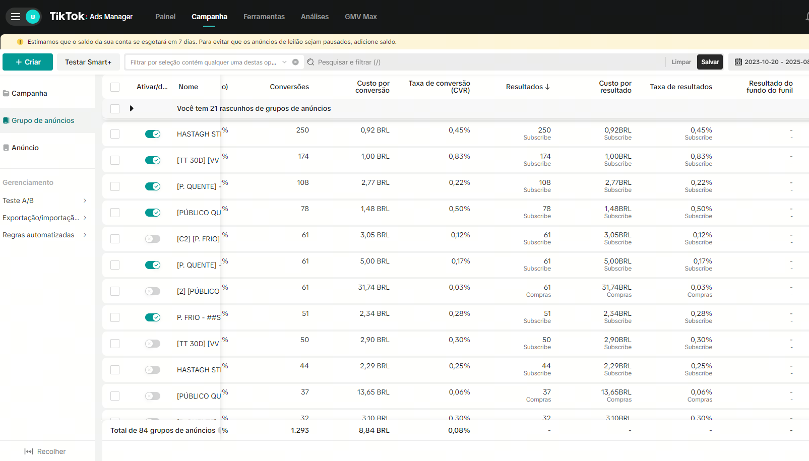The height and width of the screenshot is (461, 809).
Task: Click the Pesquisar e filtrar search field
Action: [x=484, y=62]
